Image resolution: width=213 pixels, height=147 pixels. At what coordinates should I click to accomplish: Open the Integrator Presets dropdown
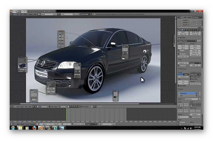pos(187,41)
